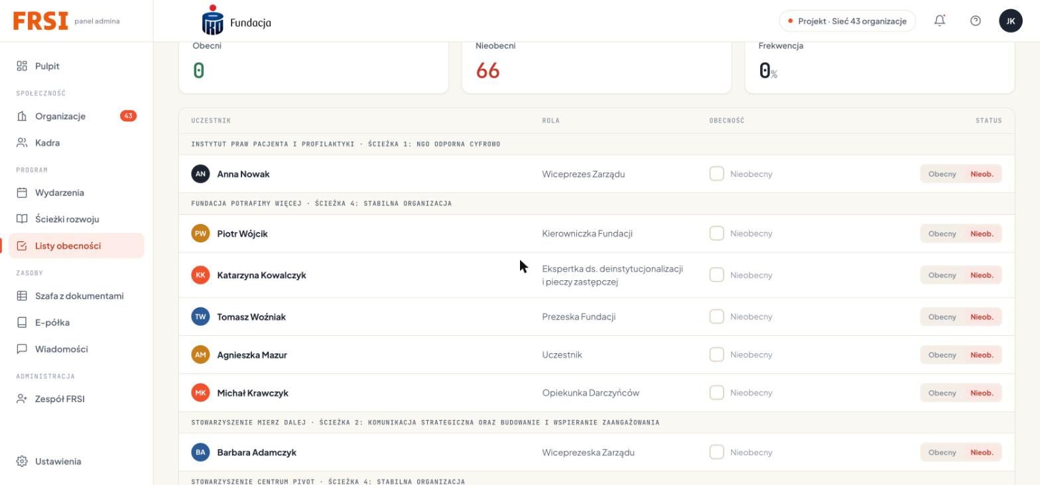Click Katarzyna Kowalczyk's KK avatar
The image size is (1040, 485).
[x=200, y=275]
